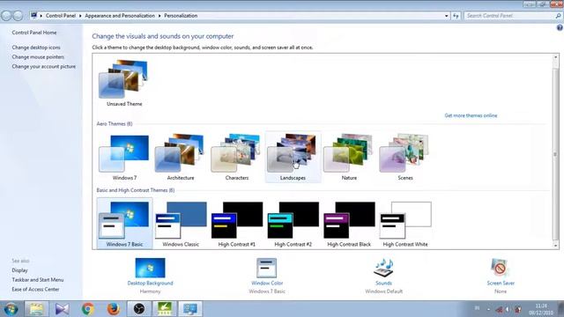
Task: Apply the Nature theme
Action: tap(349, 158)
